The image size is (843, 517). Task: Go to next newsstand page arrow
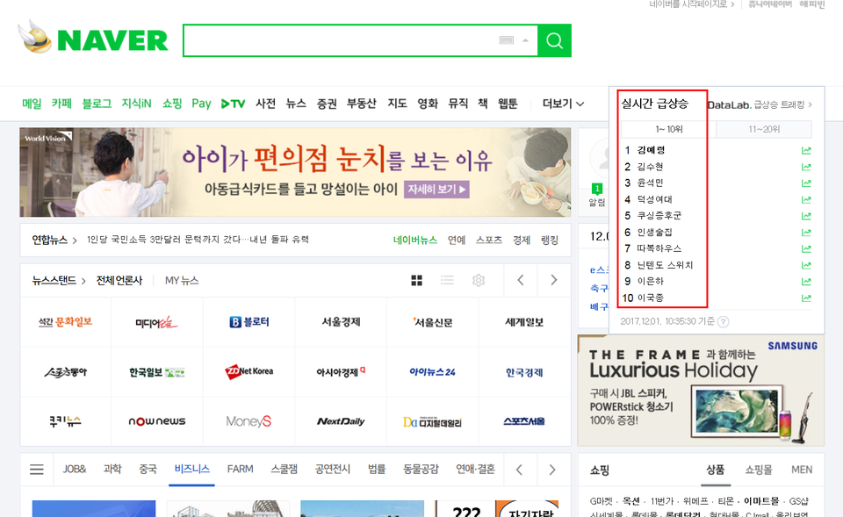(554, 280)
